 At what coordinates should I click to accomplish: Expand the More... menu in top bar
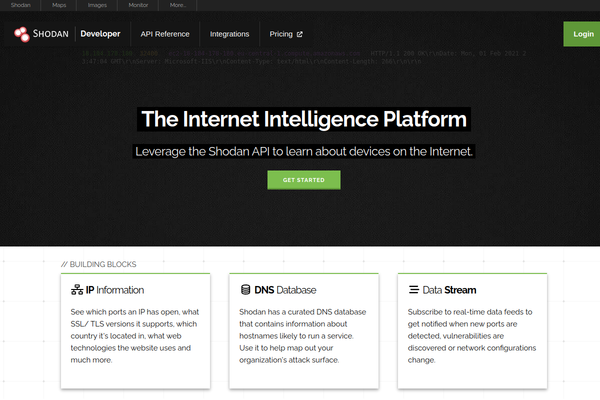177,5
